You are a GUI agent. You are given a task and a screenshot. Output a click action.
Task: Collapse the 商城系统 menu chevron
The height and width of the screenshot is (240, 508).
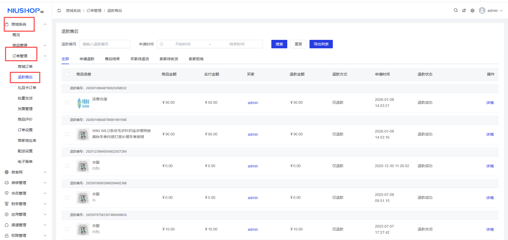(x=45, y=24)
